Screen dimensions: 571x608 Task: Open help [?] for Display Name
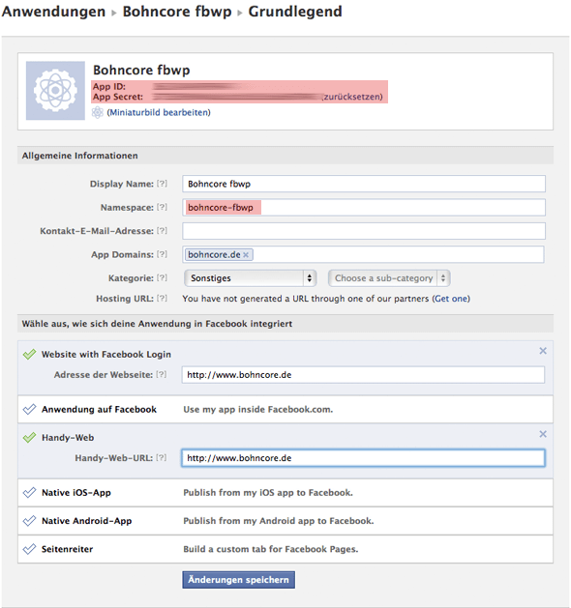162,184
